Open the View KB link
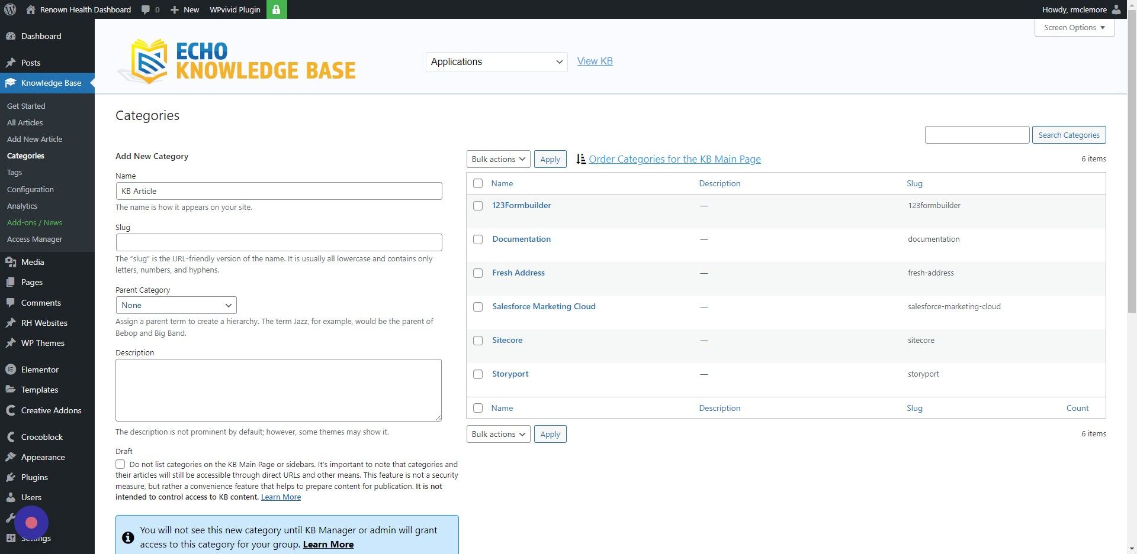 tap(595, 61)
